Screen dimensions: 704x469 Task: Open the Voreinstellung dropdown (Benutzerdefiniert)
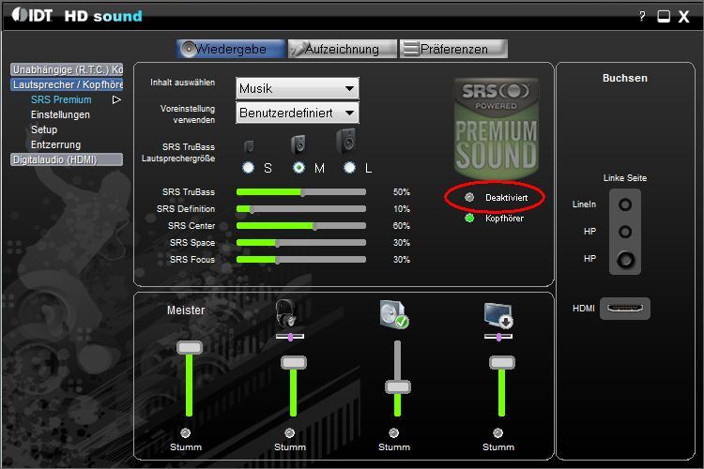(x=298, y=113)
